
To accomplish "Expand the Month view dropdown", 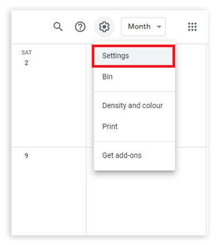I will [143, 27].
